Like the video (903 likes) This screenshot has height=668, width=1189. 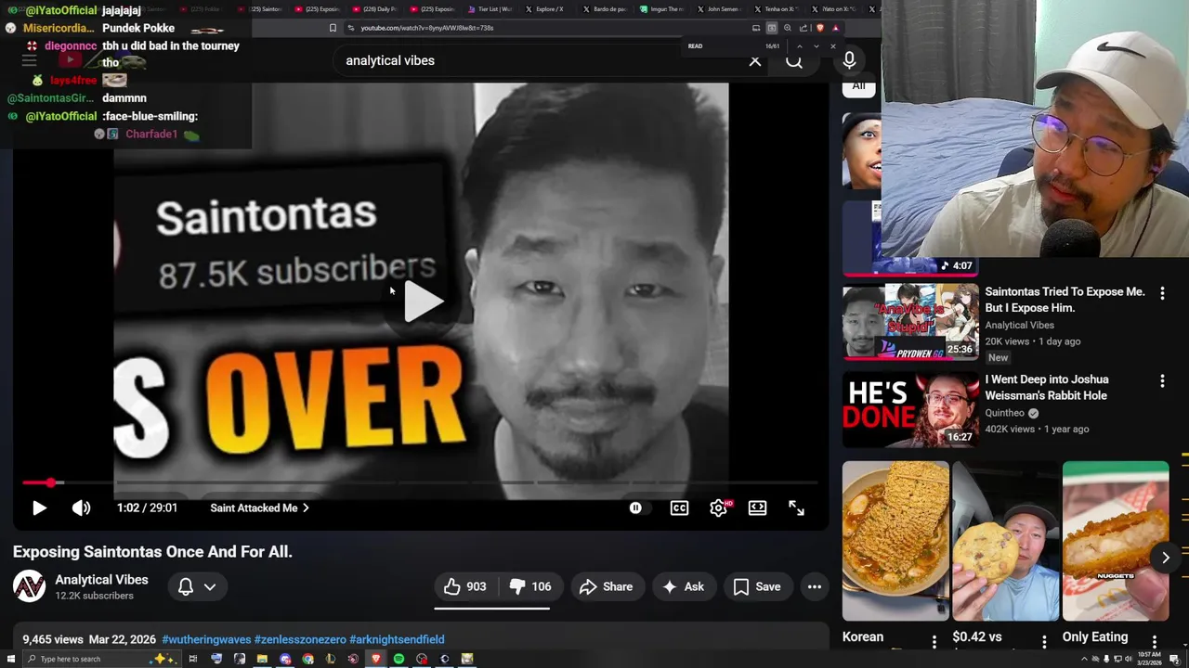[465, 586]
